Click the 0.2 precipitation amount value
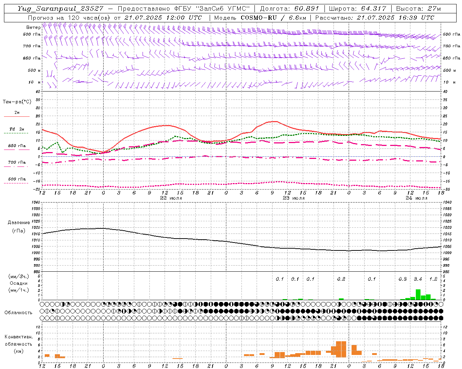Screen dimensions: 462x369 coord(341,279)
